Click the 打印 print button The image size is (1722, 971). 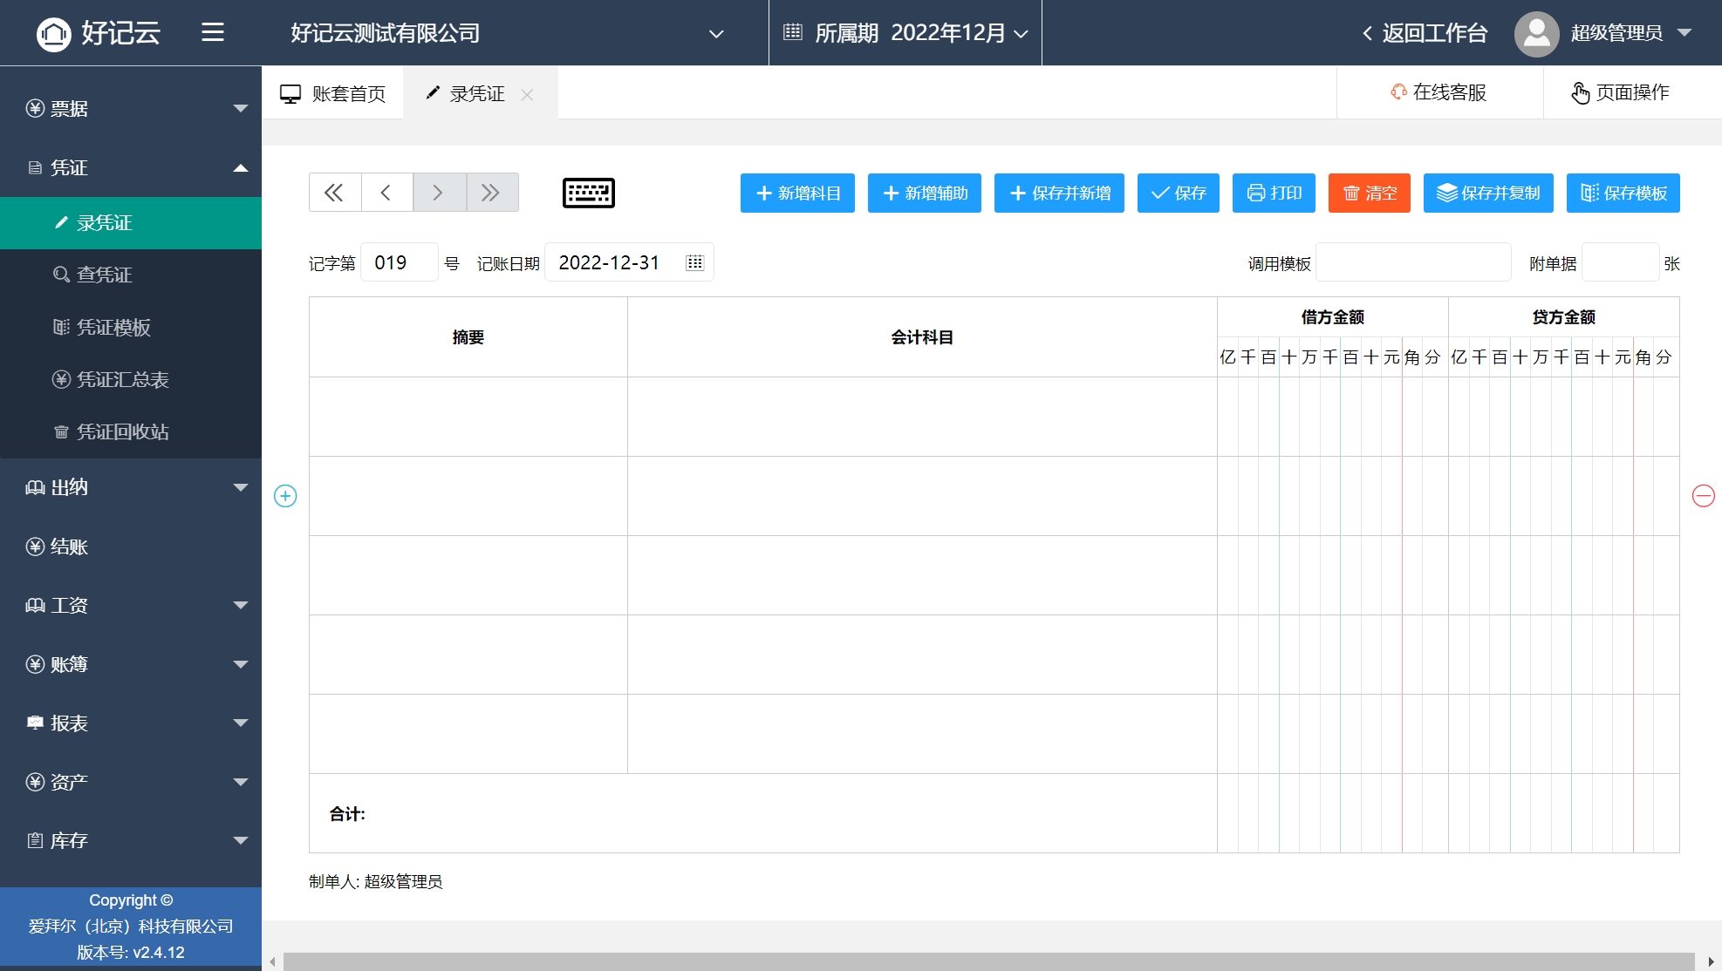click(1274, 193)
